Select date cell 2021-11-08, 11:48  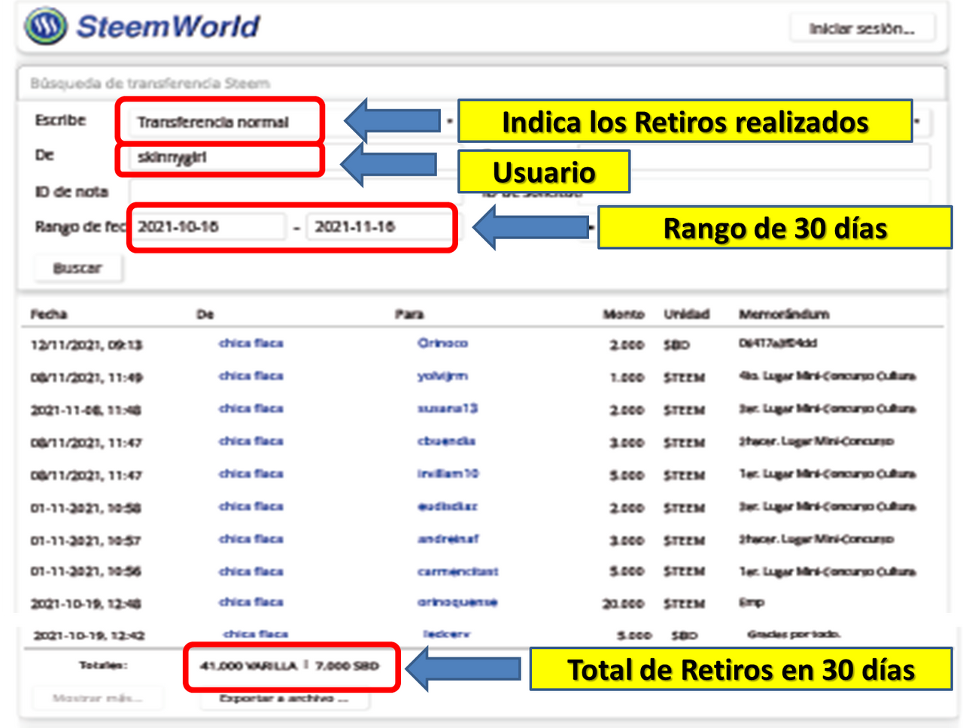86,411
